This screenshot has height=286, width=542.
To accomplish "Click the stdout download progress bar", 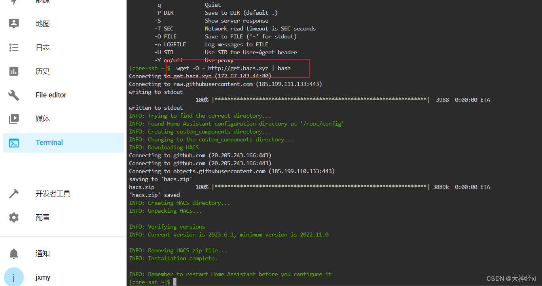I will [321, 100].
